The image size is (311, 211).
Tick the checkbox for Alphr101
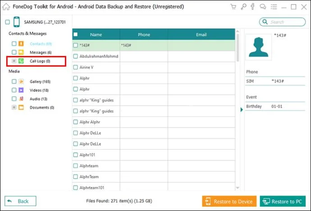point(76,155)
